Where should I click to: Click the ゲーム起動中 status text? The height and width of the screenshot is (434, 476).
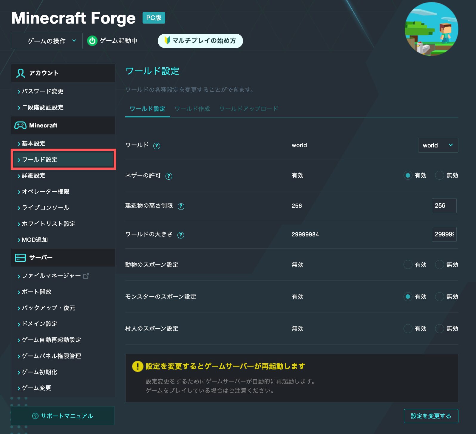(118, 41)
